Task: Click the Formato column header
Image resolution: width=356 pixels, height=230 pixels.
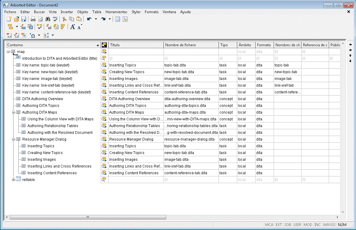Action: (x=264, y=45)
